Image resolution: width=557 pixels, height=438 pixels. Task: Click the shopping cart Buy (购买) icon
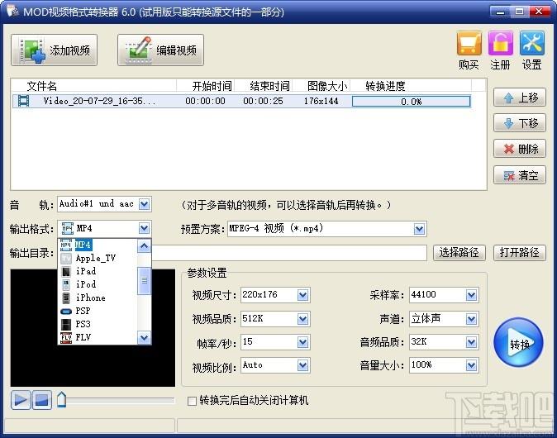point(469,50)
